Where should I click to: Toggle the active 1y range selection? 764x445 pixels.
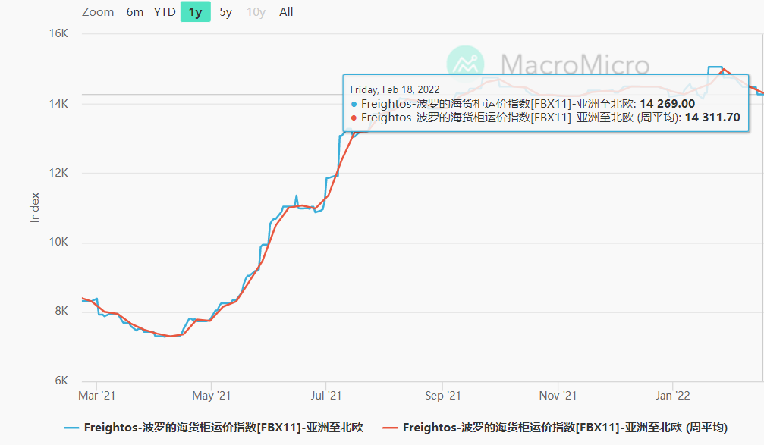pyautogui.click(x=195, y=12)
